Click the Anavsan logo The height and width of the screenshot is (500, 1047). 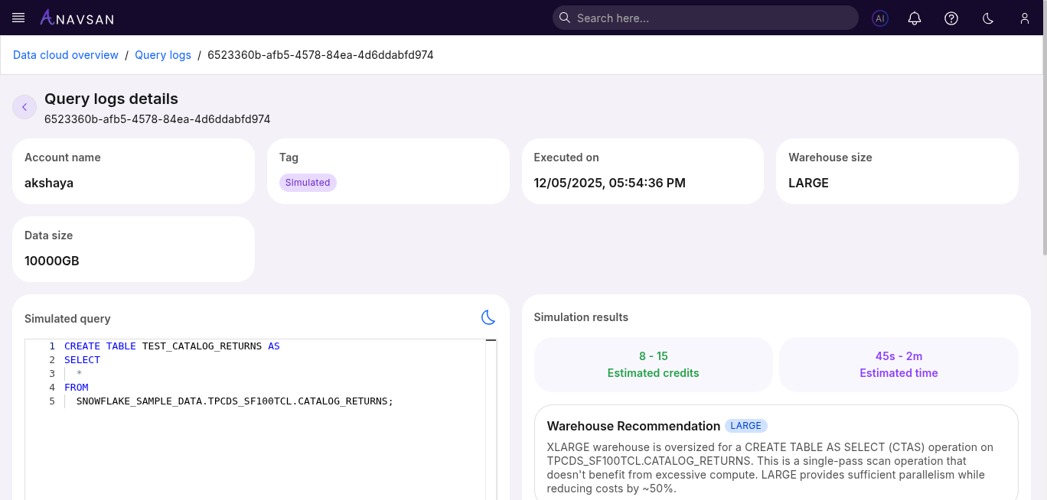77,18
